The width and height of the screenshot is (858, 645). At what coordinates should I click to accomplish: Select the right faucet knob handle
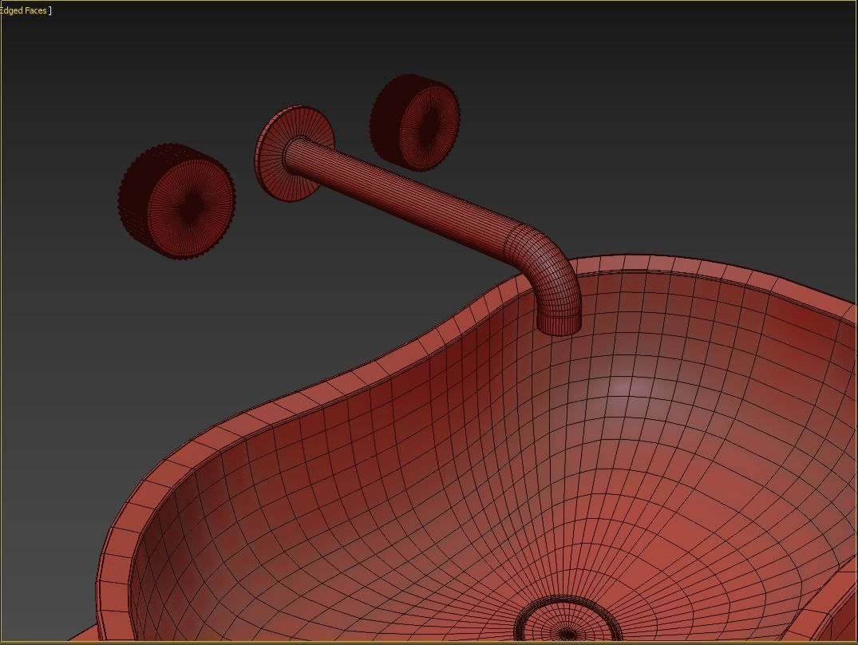(x=415, y=121)
